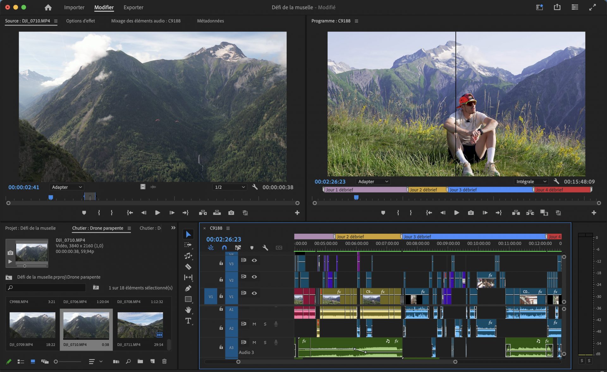
Task: Select the DJI_0711.MP4 clip thumbnail
Action: click(x=140, y=325)
